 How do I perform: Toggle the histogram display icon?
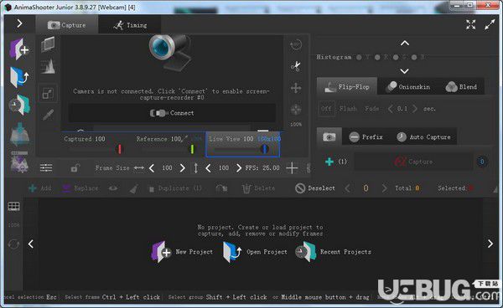48,66
